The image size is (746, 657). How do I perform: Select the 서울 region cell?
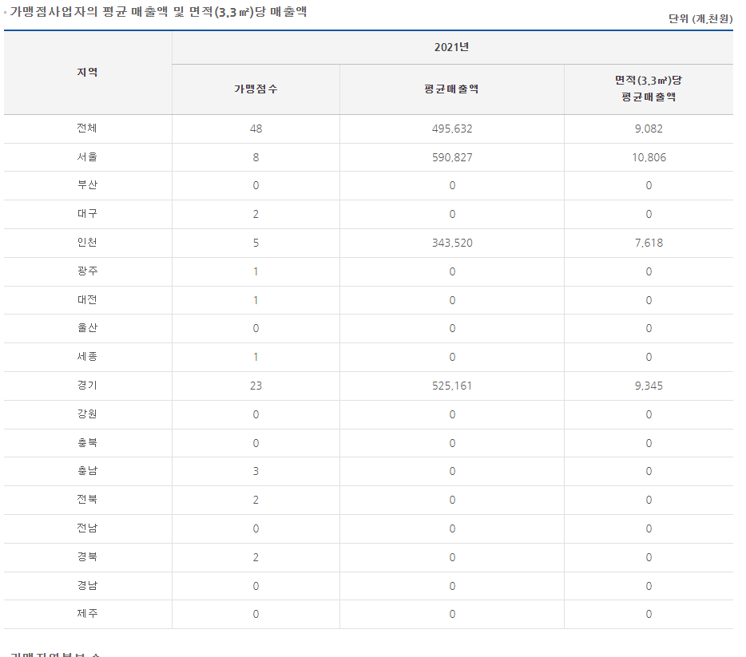(x=88, y=157)
